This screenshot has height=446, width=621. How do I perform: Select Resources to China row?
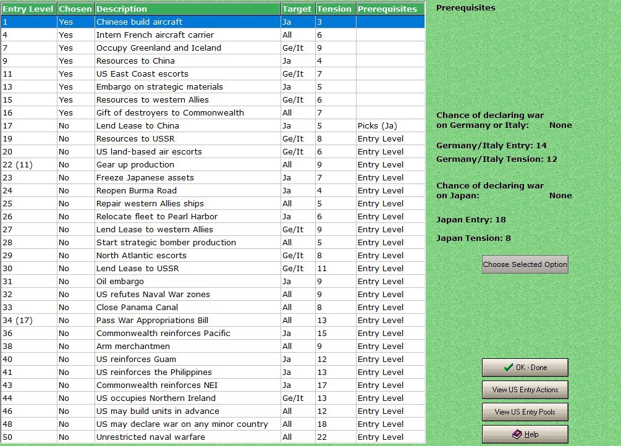(213, 61)
